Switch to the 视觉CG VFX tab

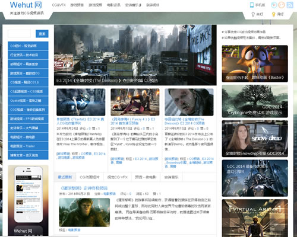(x=118, y=177)
